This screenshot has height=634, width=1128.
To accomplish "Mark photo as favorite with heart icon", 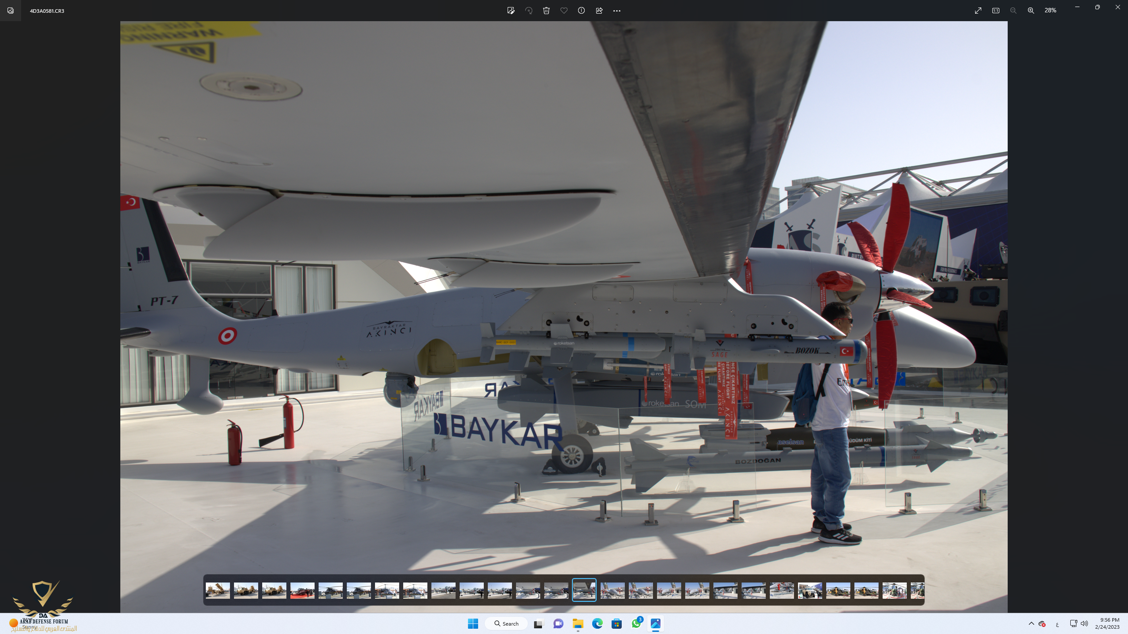I will (564, 11).
